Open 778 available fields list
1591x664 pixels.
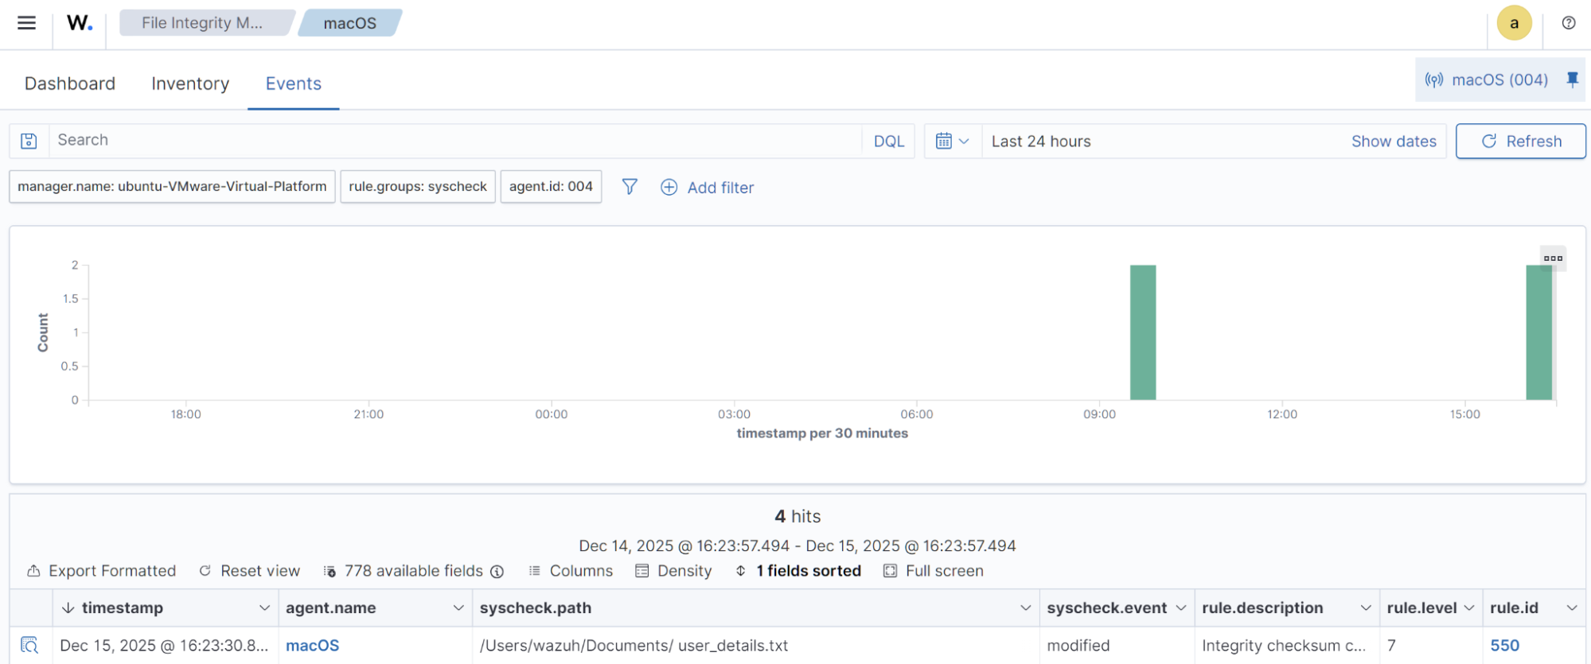tap(404, 571)
